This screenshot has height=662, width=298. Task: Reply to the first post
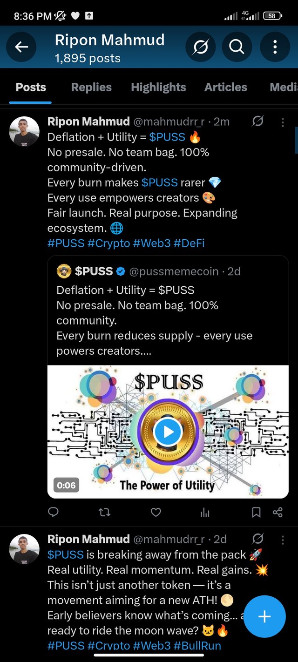click(54, 512)
